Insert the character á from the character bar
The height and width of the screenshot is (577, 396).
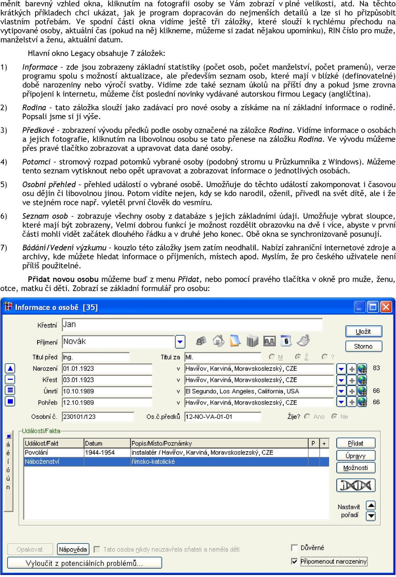coord(8,444)
